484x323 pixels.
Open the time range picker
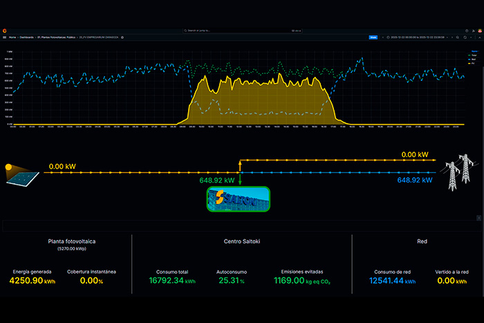(x=417, y=37)
